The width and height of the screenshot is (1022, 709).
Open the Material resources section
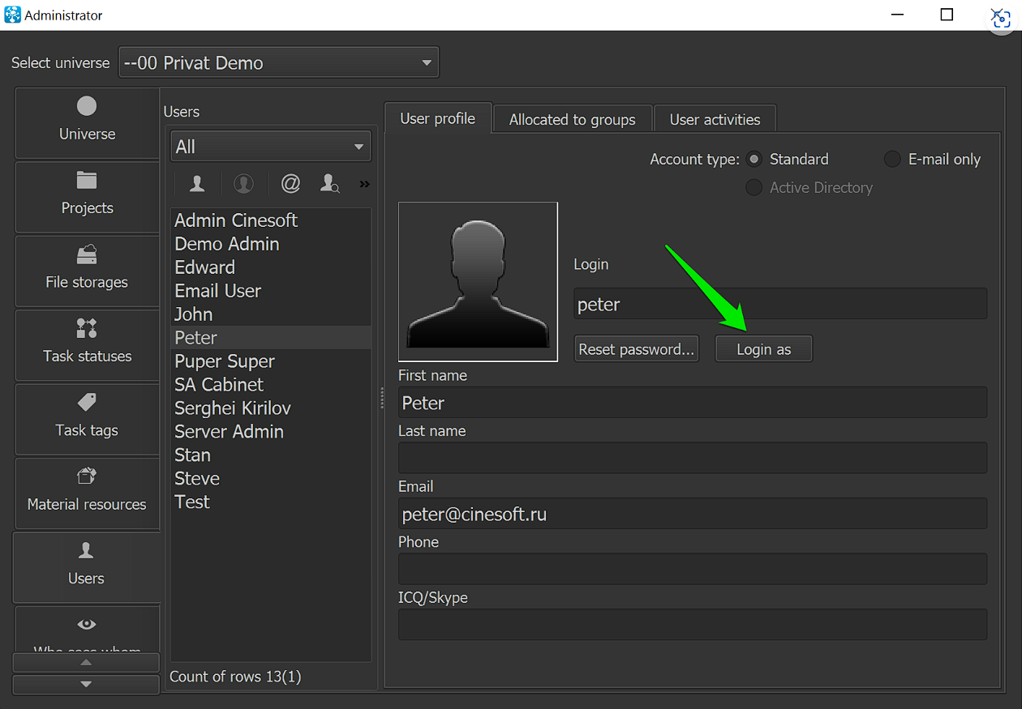[x=87, y=493]
